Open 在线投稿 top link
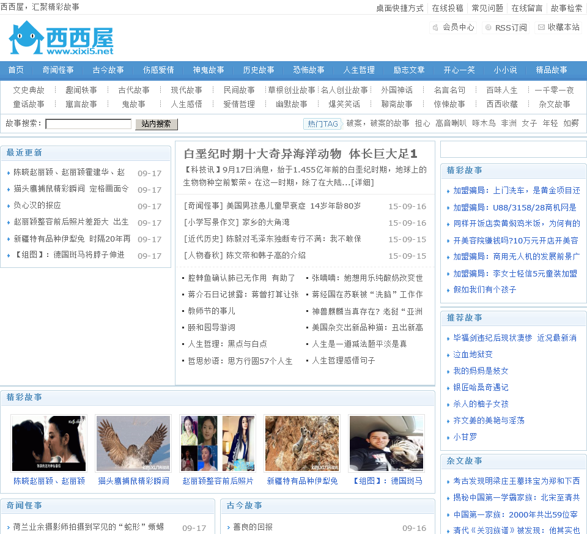 click(448, 8)
